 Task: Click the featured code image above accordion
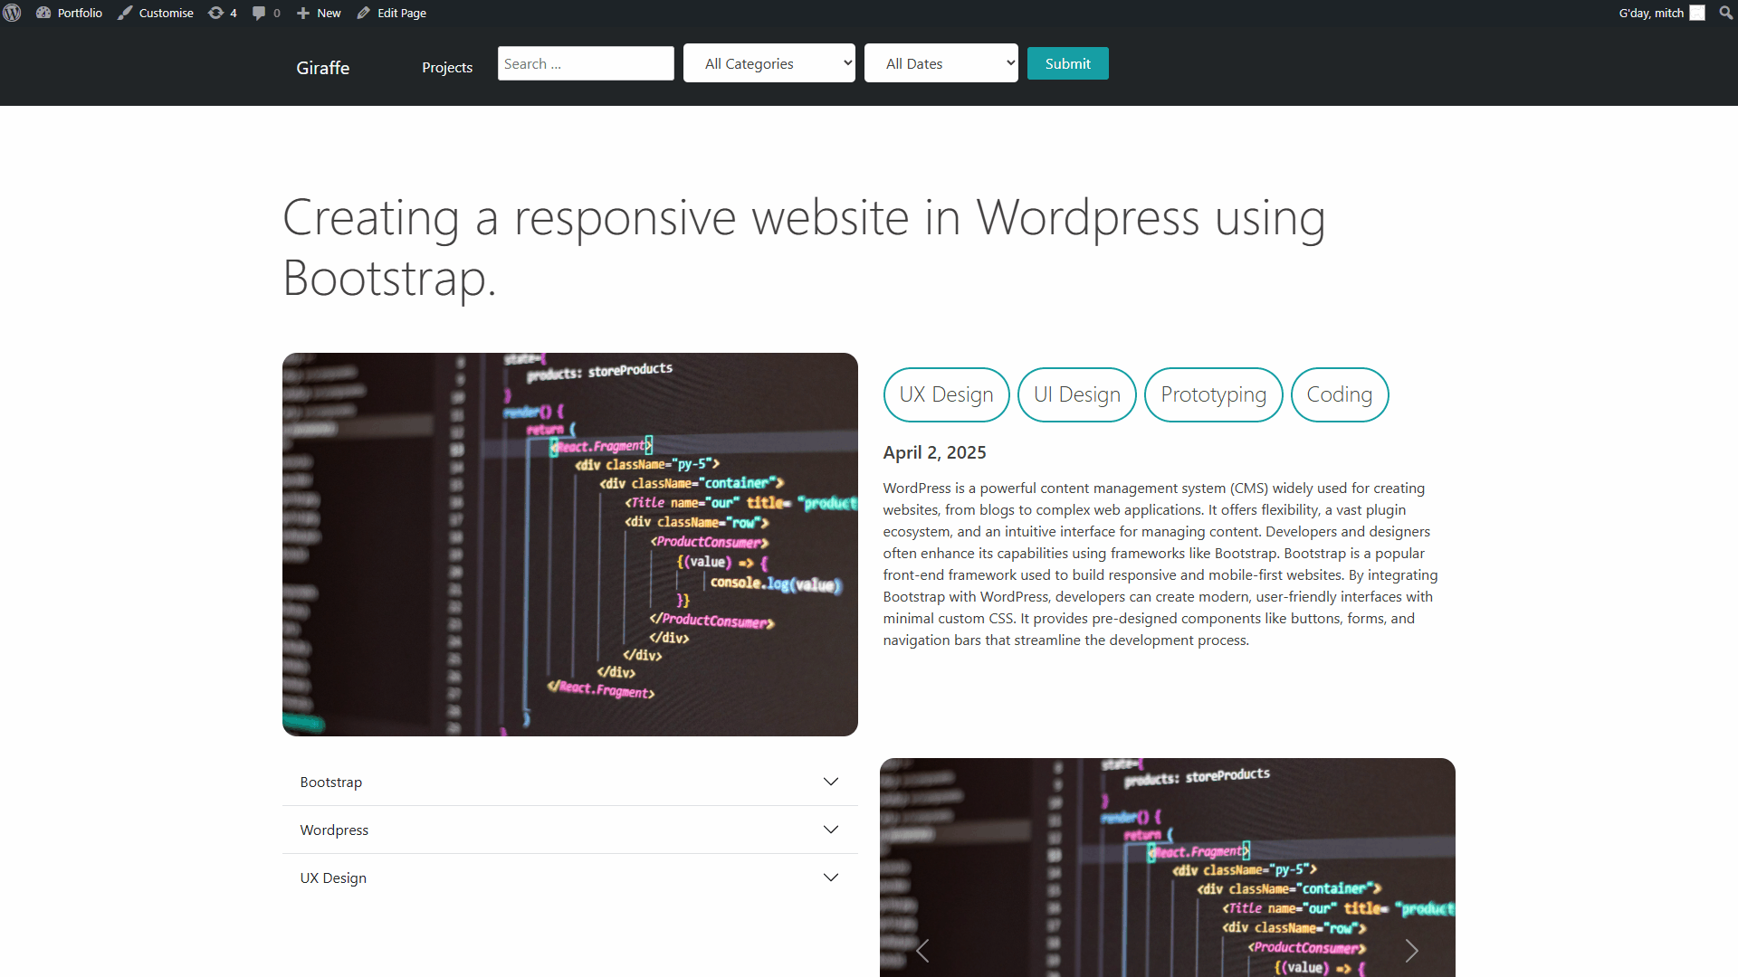click(x=570, y=545)
